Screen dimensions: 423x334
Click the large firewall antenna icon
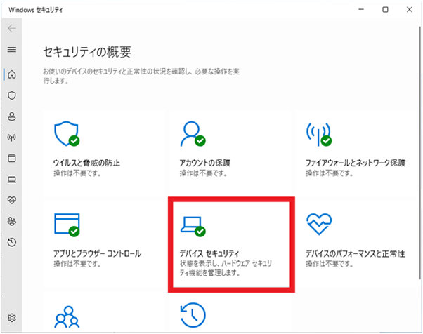(x=319, y=135)
